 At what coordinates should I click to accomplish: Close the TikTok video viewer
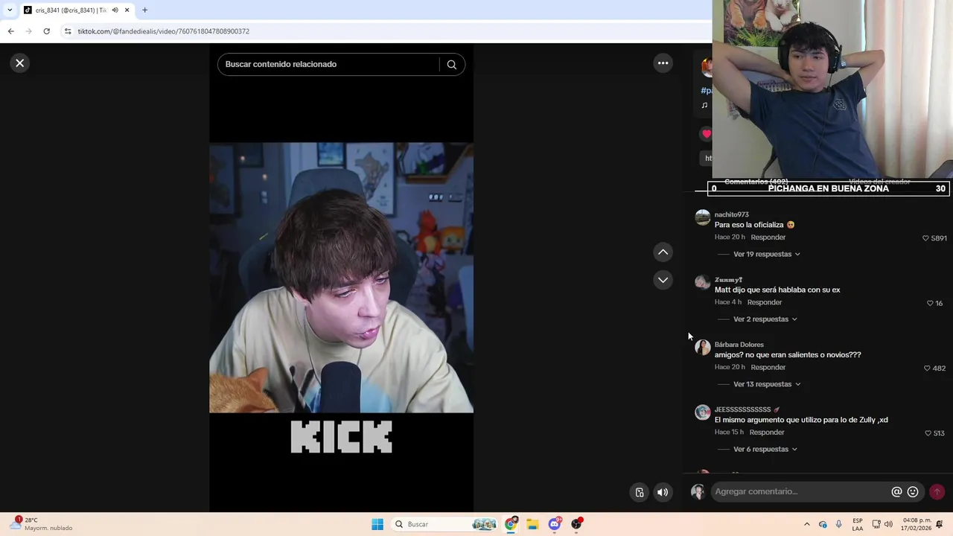pyautogui.click(x=20, y=63)
